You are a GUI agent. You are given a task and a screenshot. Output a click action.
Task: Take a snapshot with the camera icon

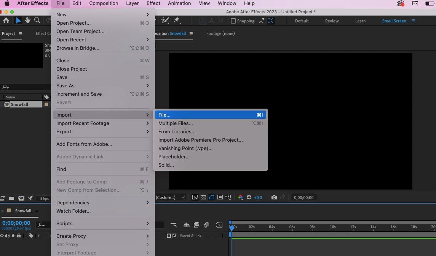click(274, 198)
